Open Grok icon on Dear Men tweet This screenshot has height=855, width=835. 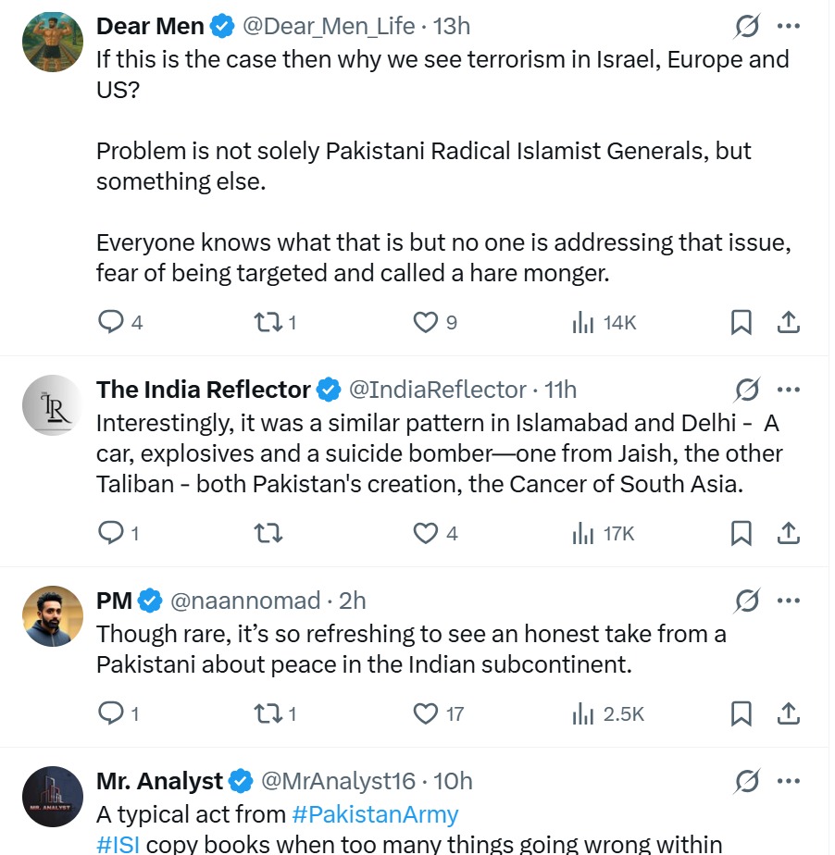[x=747, y=27]
